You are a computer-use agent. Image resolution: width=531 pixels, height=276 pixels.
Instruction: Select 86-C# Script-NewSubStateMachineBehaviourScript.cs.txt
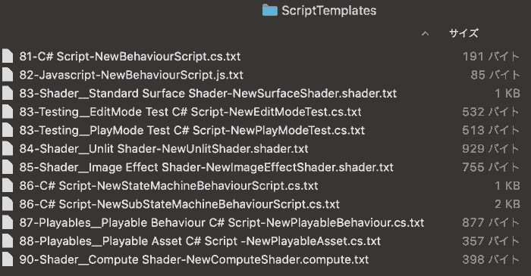tap(180, 204)
